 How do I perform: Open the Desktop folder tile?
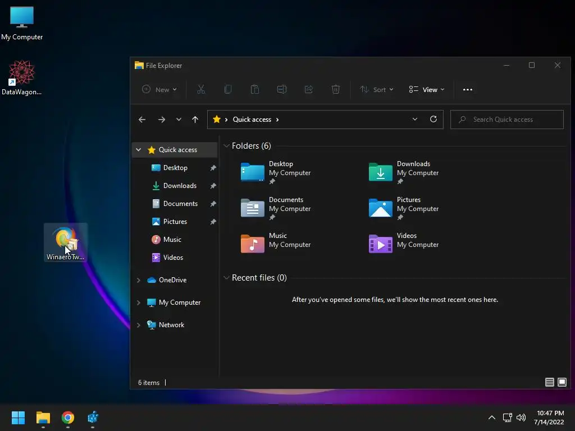coord(276,172)
